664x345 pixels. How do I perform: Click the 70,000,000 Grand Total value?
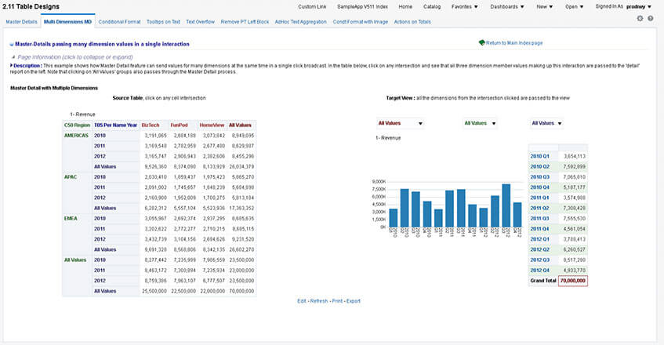(573, 281)
